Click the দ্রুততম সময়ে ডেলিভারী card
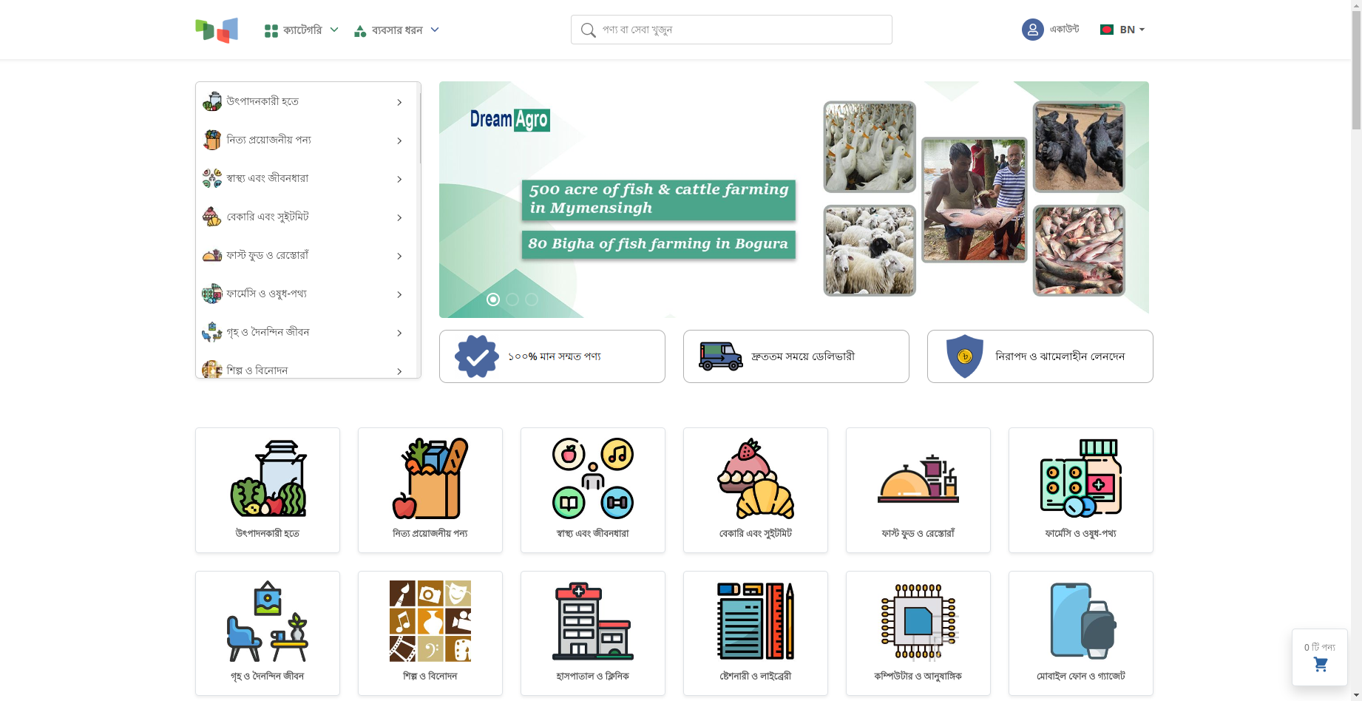The height and width of the screenshot is (701, 1362). pos(796,356)
